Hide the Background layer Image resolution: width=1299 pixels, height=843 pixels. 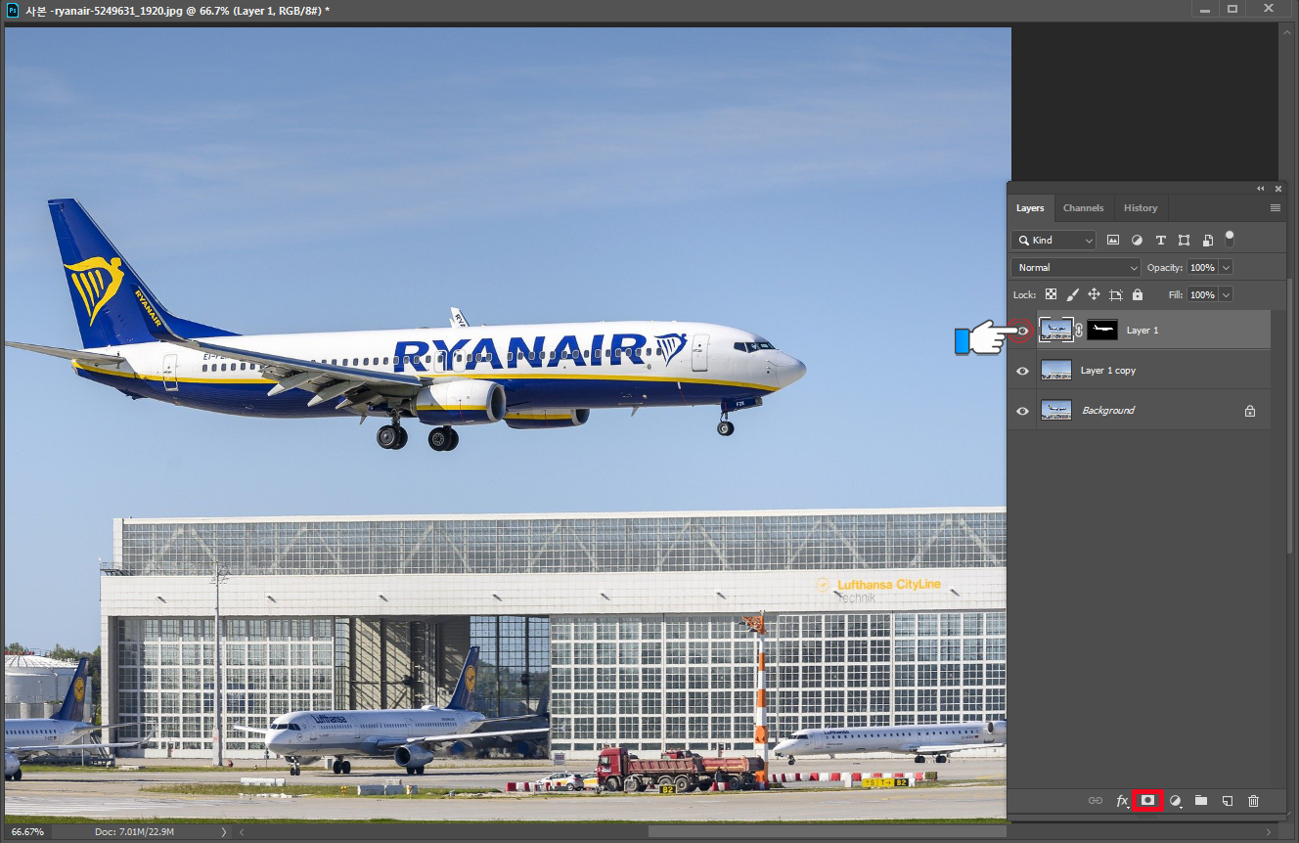1022,411
